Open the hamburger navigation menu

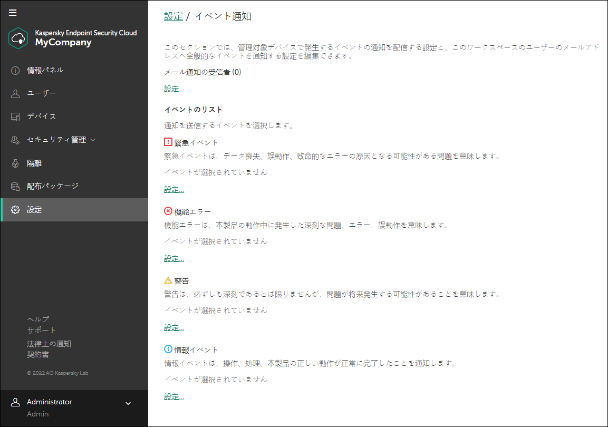pos(13,13)
